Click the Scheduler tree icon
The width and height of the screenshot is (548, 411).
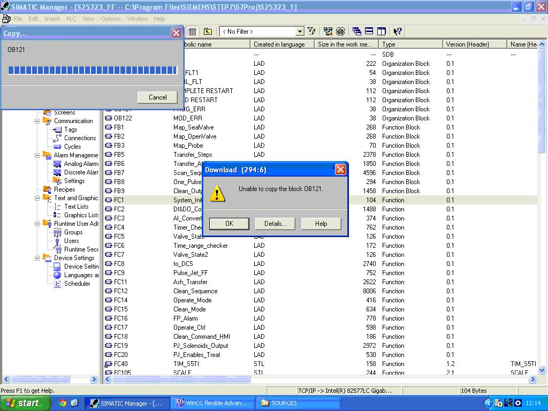click(x=57, y=284)
